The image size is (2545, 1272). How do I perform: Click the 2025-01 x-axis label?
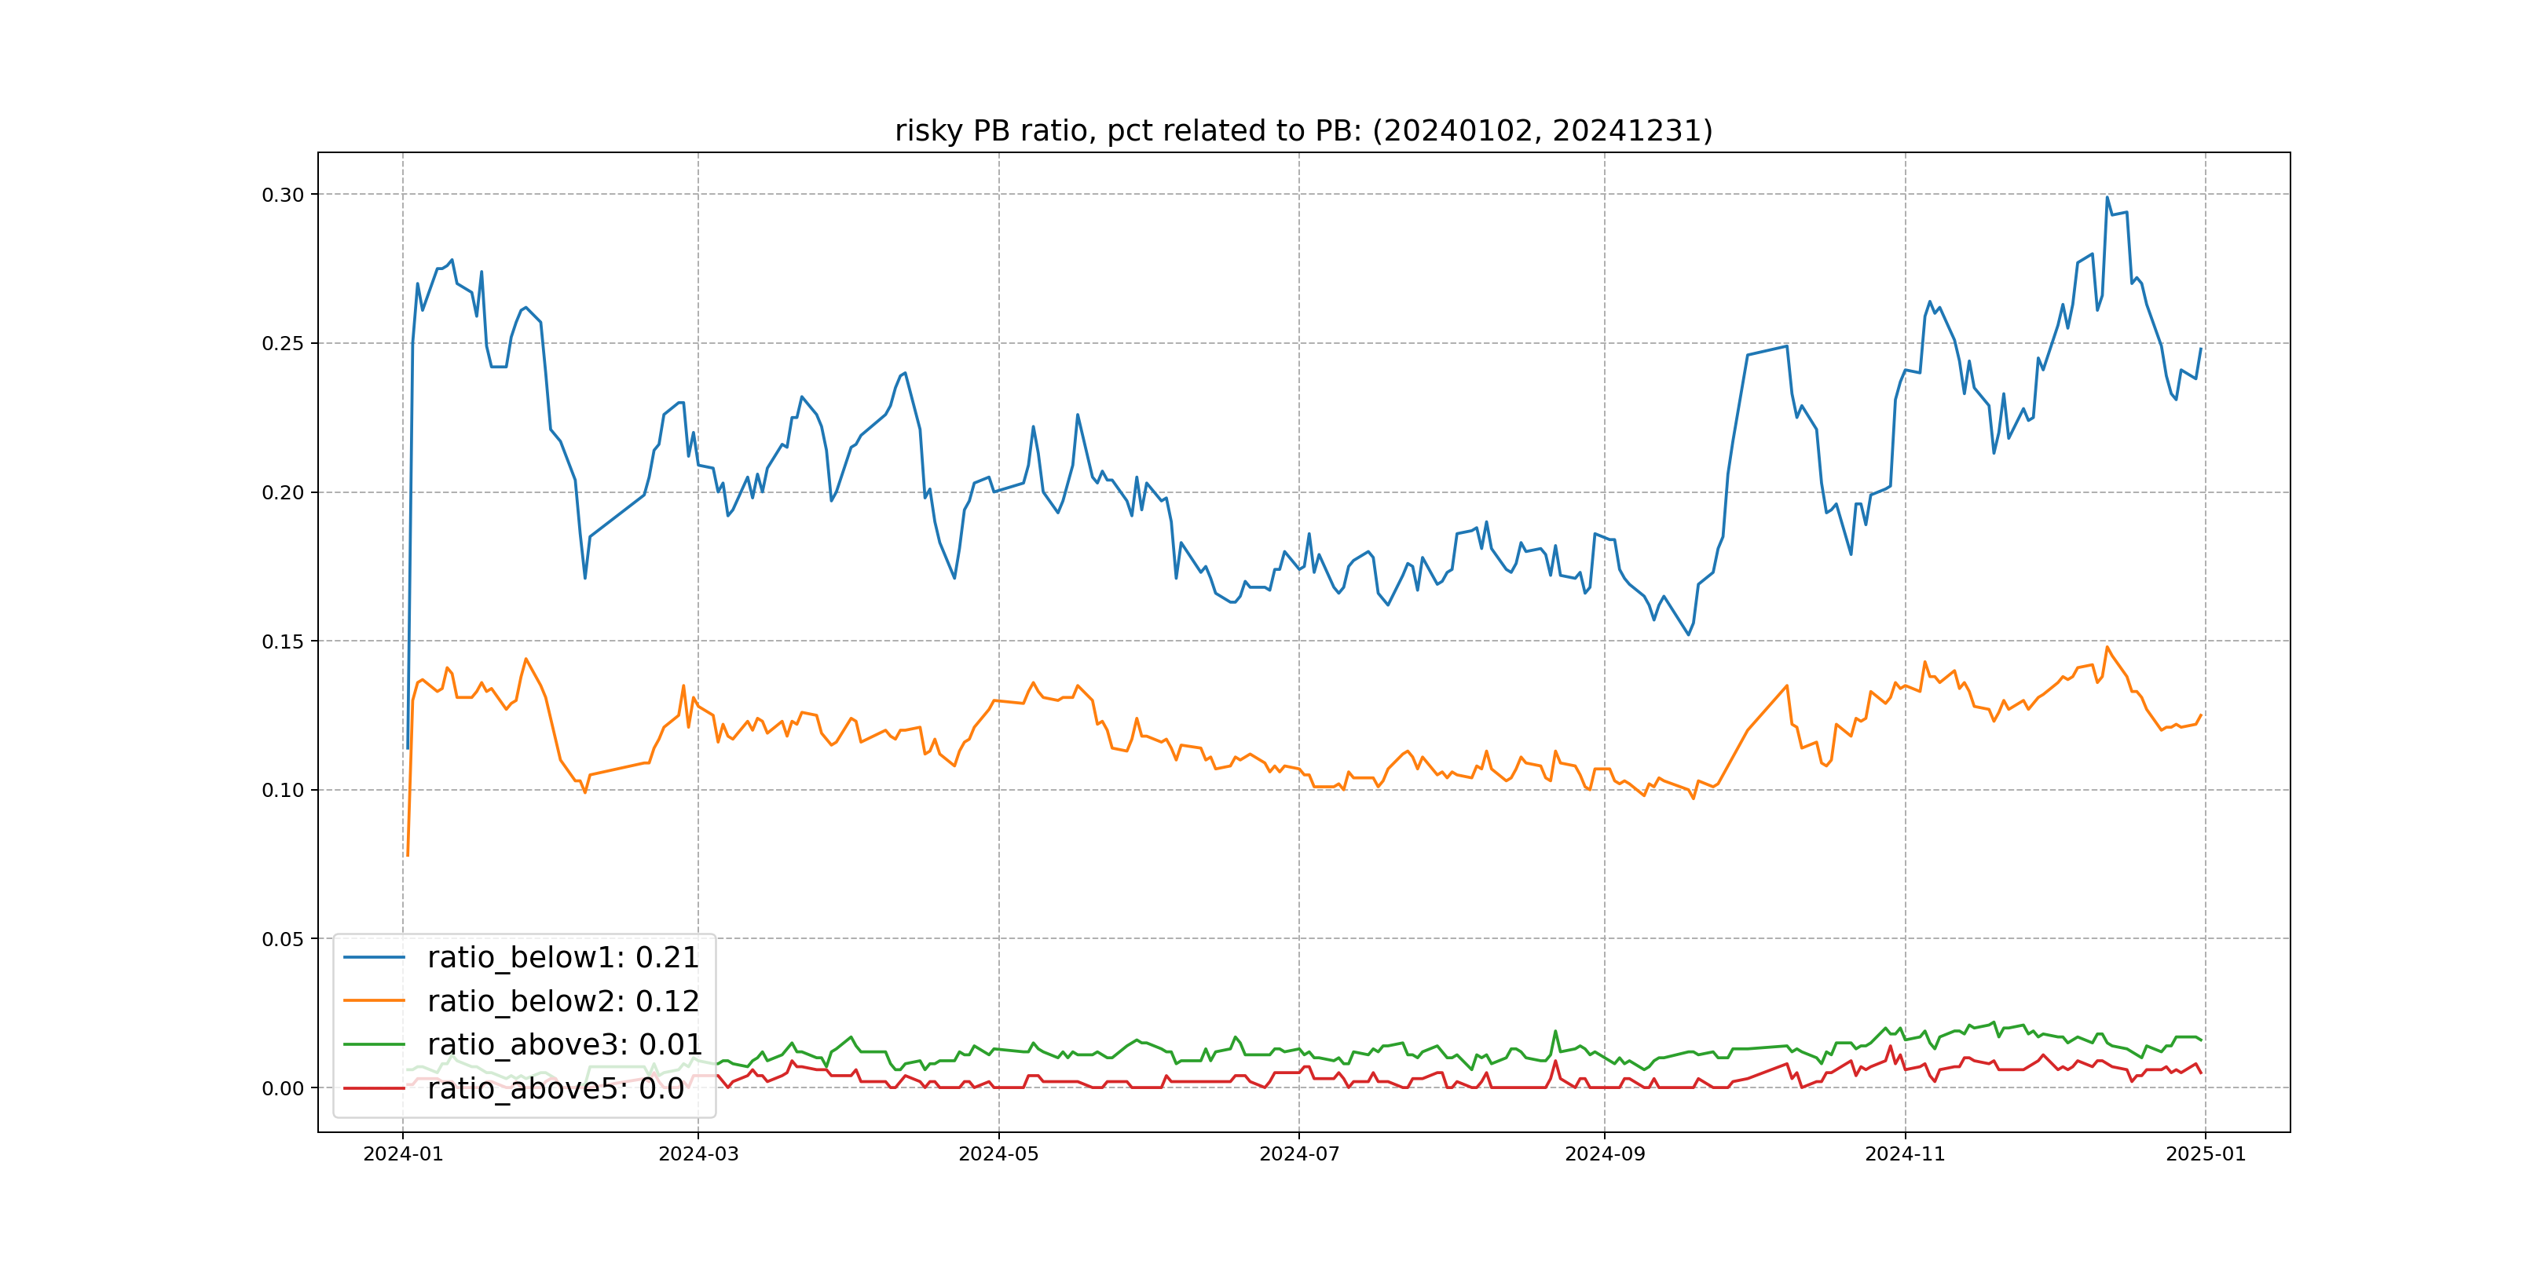pyautogui.click(x=2206, y=1154)
